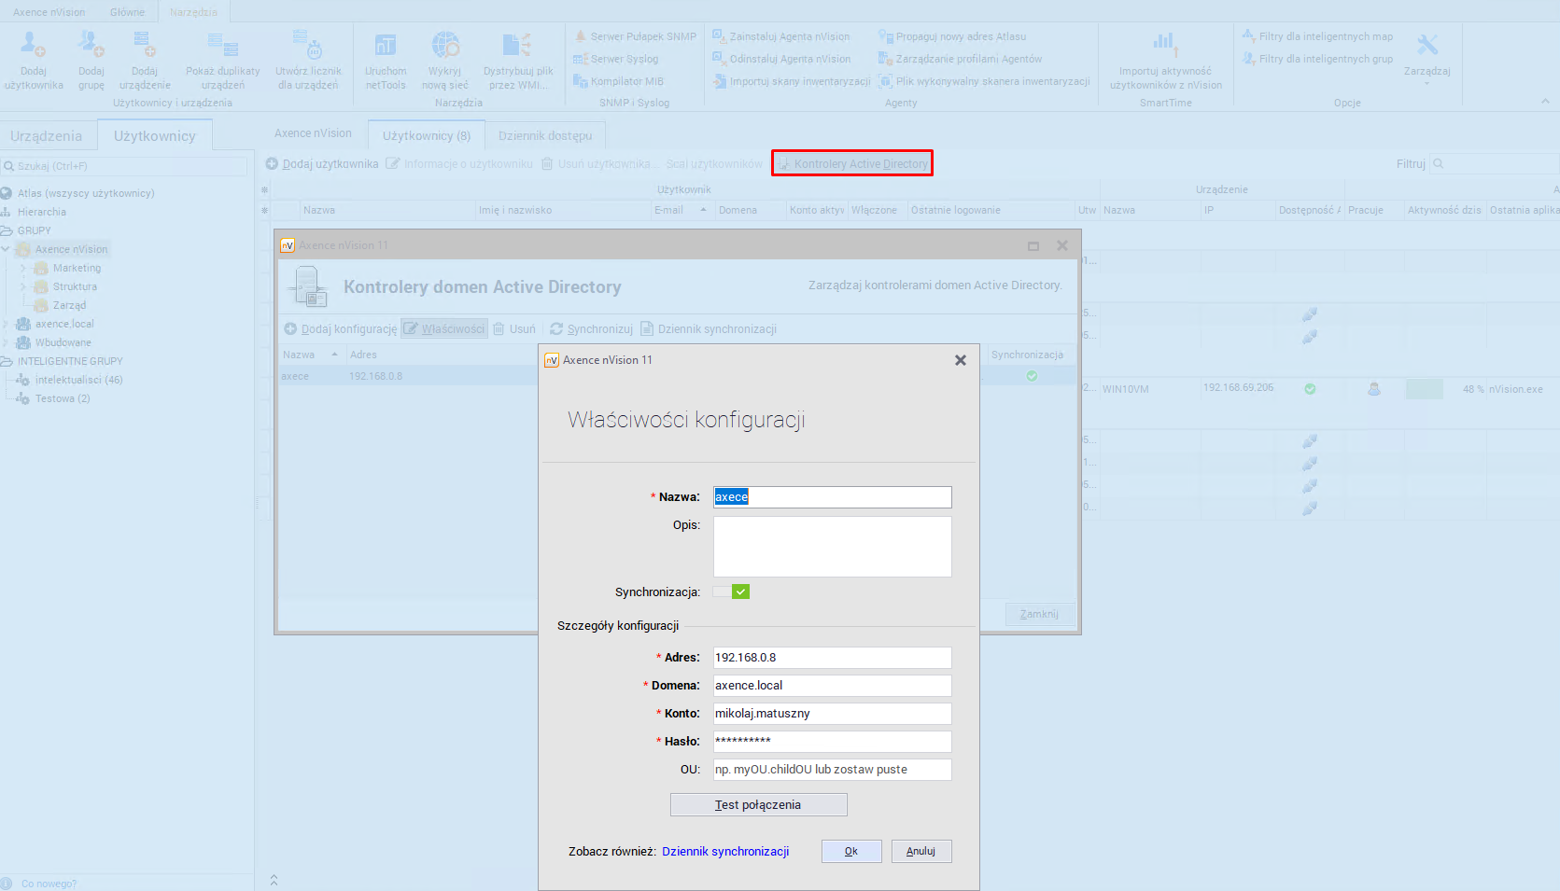
Task: Click the Synchronizuj toolbar icon
Action: pos(556,329)
